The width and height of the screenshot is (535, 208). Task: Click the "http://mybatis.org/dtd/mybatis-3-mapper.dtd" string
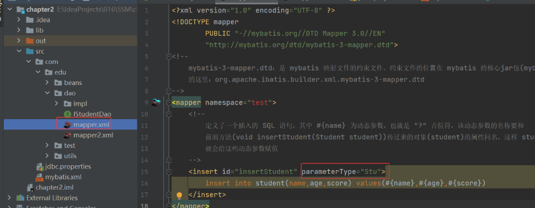point(300,45)
